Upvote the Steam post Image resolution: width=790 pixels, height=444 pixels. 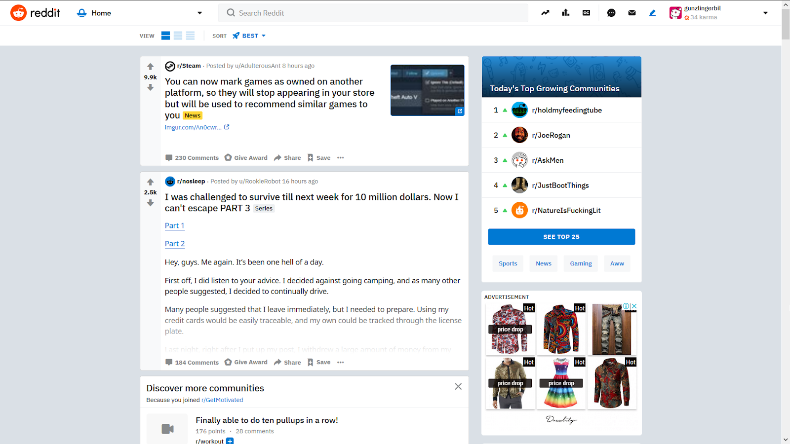pyautogui.click(x=151, y=67)
